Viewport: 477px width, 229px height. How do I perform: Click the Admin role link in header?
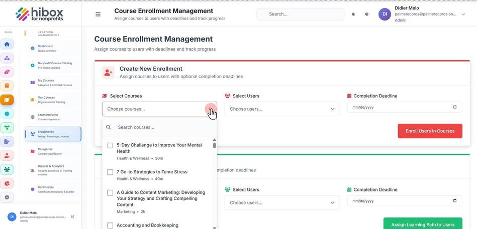(x=400, y=21)
